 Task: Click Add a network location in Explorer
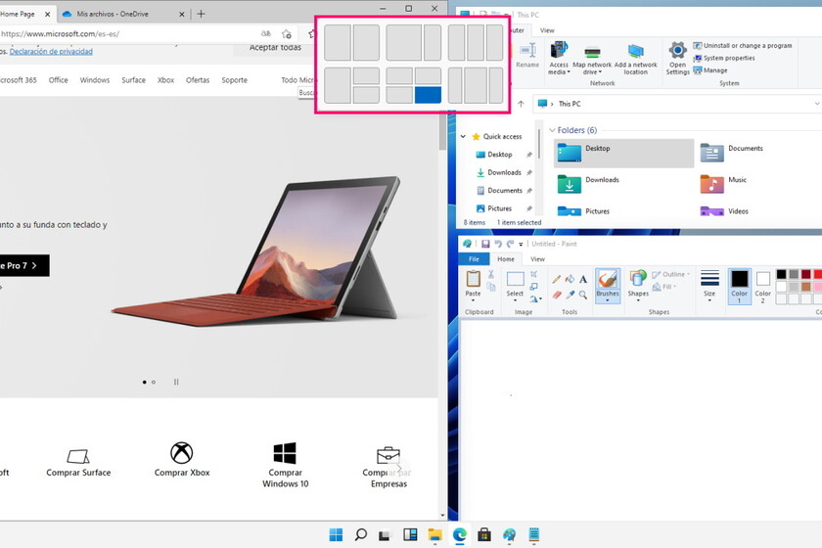click(x=635, y=58)
